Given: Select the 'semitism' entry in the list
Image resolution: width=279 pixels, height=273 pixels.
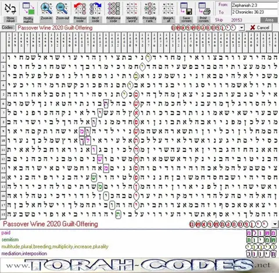Looking at the screenshot, I should [10, 239].
